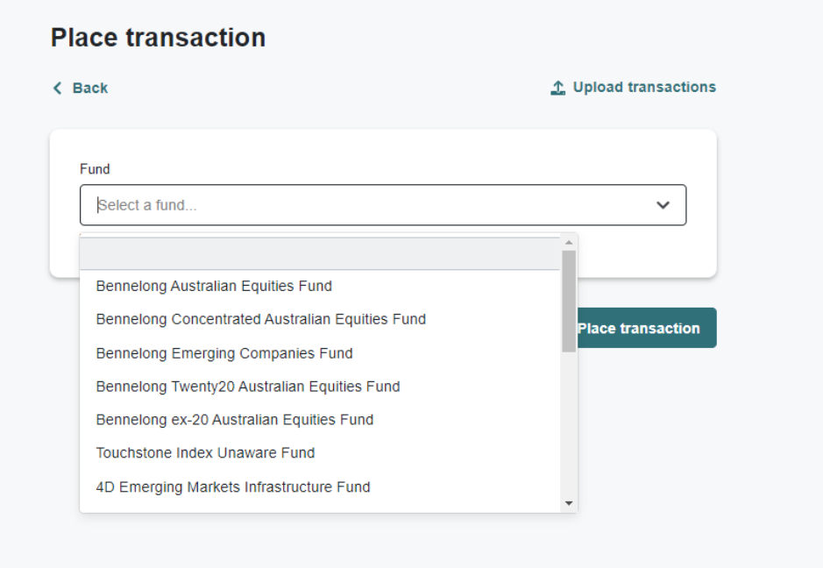Click the fund list scrollbar up arrow
This screenshot has width=823, height=568.
click(x=569, y=242)
